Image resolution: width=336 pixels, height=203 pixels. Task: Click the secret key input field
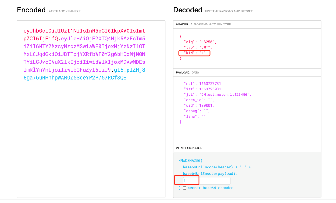[x=206, y=181]
